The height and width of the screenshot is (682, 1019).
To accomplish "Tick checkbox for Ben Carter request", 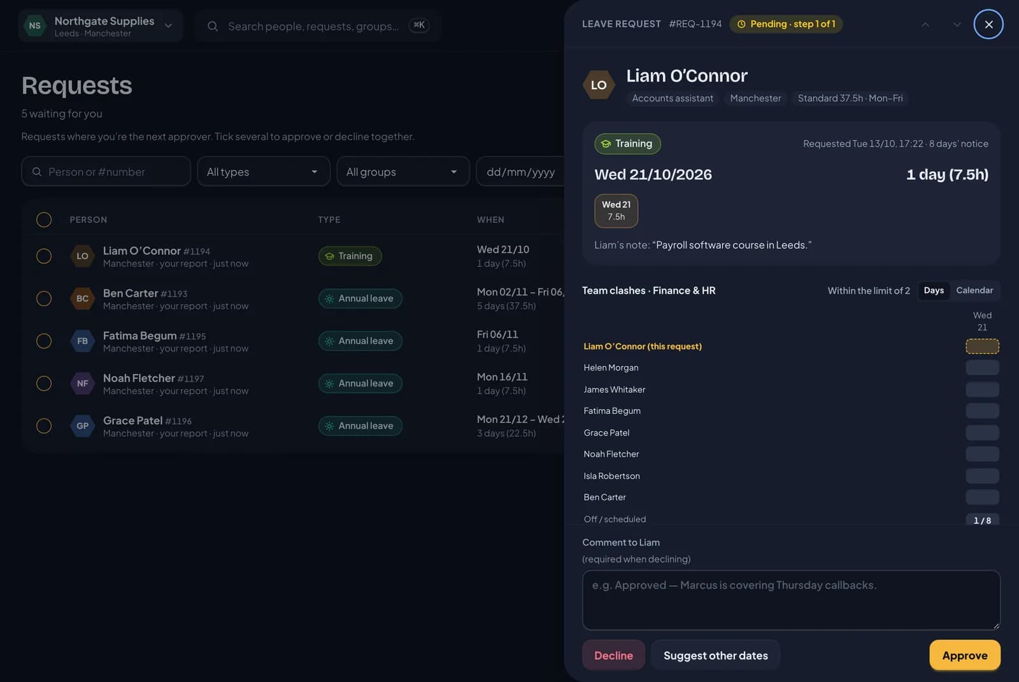I will 44,299.
